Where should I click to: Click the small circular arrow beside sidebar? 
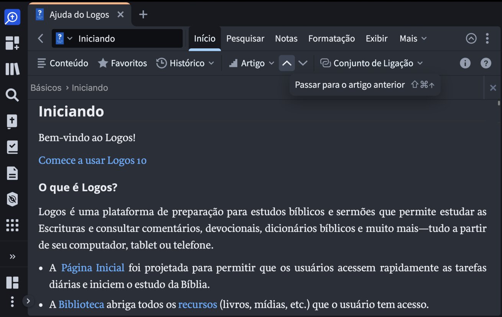click(x=28, y=301)
